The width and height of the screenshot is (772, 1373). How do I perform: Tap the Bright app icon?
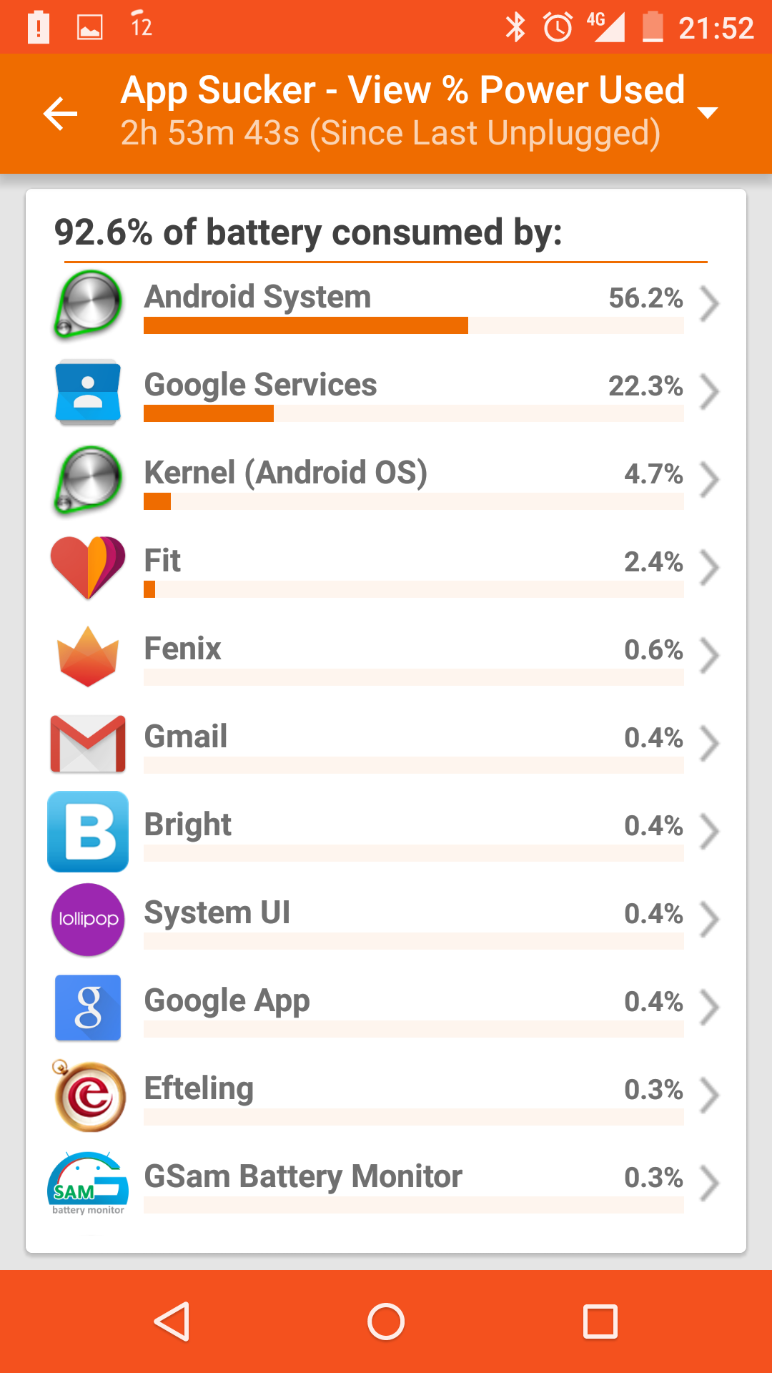pos(88,832)
